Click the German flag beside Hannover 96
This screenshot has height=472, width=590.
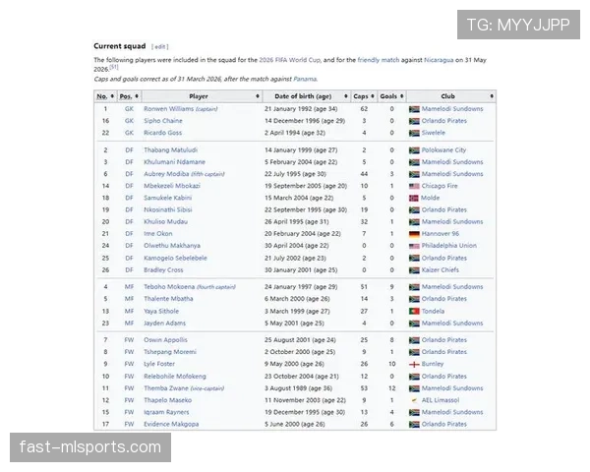click(x=414, y=234)
